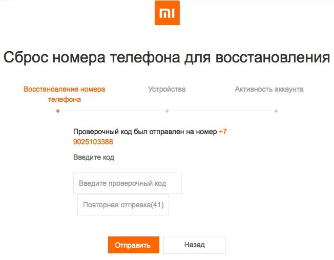The width and height of the screenshot is (334, 260).
Task: Select the 'Восстановление номера телефона' step
Action: pos(64,94)
